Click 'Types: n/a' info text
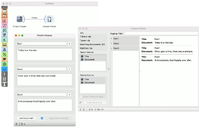This screenshot has height=127, width=199. pos(85,40)
